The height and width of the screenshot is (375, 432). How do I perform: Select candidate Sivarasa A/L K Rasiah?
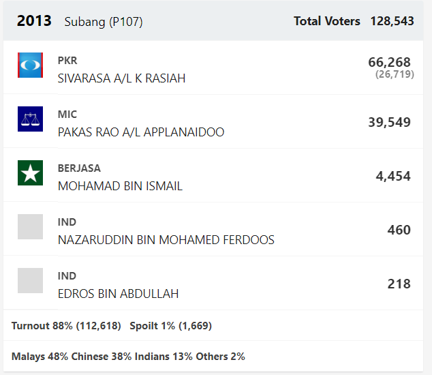pyautogui.click(x=121, y=78)
